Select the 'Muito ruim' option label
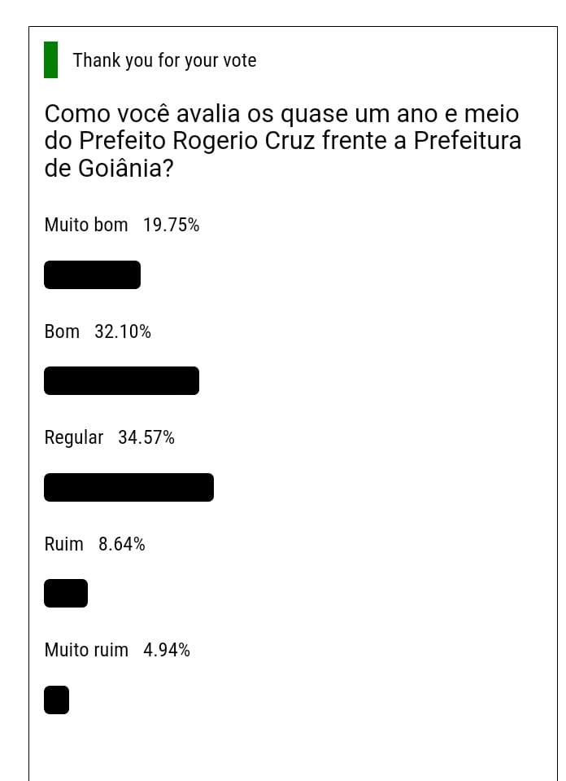 86,650
